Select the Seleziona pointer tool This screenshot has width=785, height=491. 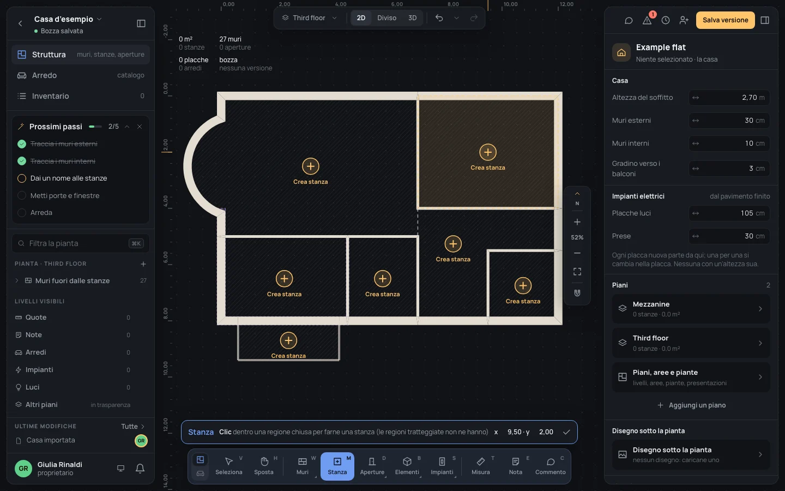click(229, 466)
